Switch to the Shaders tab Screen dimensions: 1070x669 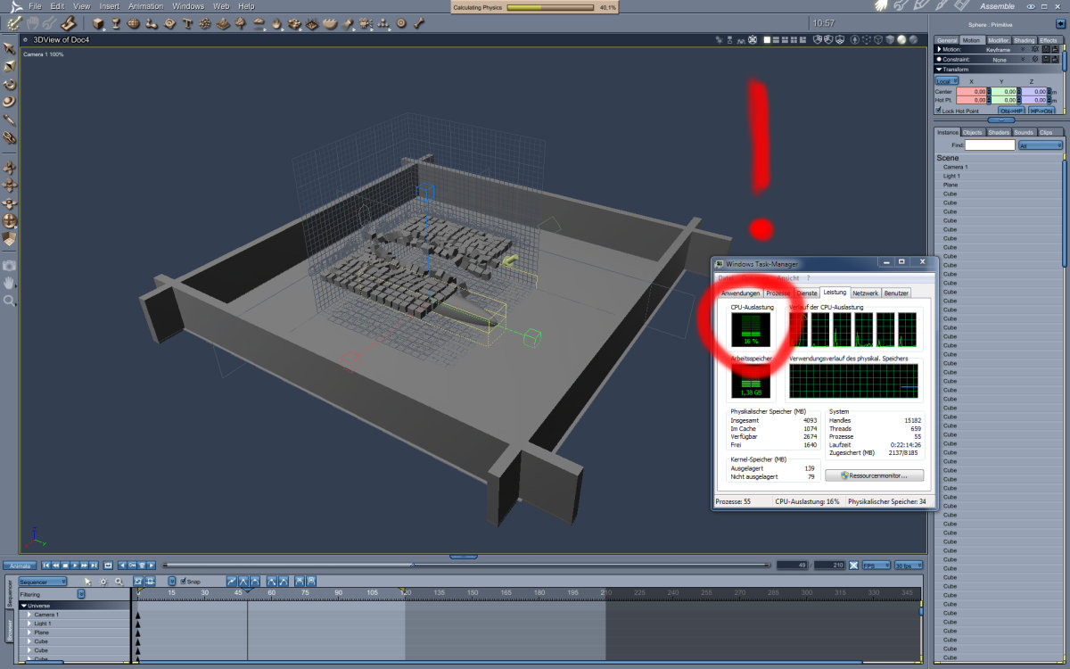tap(999, 132)
